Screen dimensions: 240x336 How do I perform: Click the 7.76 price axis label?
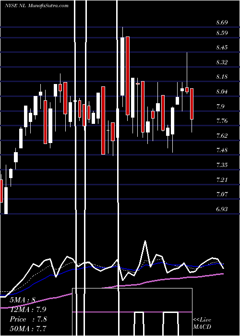(x=222, y=121)
